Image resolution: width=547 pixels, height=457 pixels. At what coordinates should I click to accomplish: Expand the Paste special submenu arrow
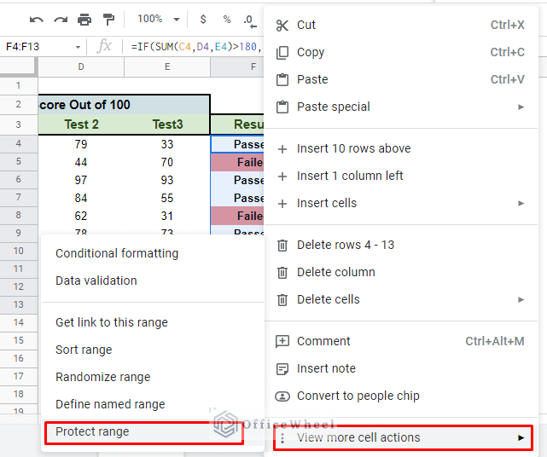[521, 107]
